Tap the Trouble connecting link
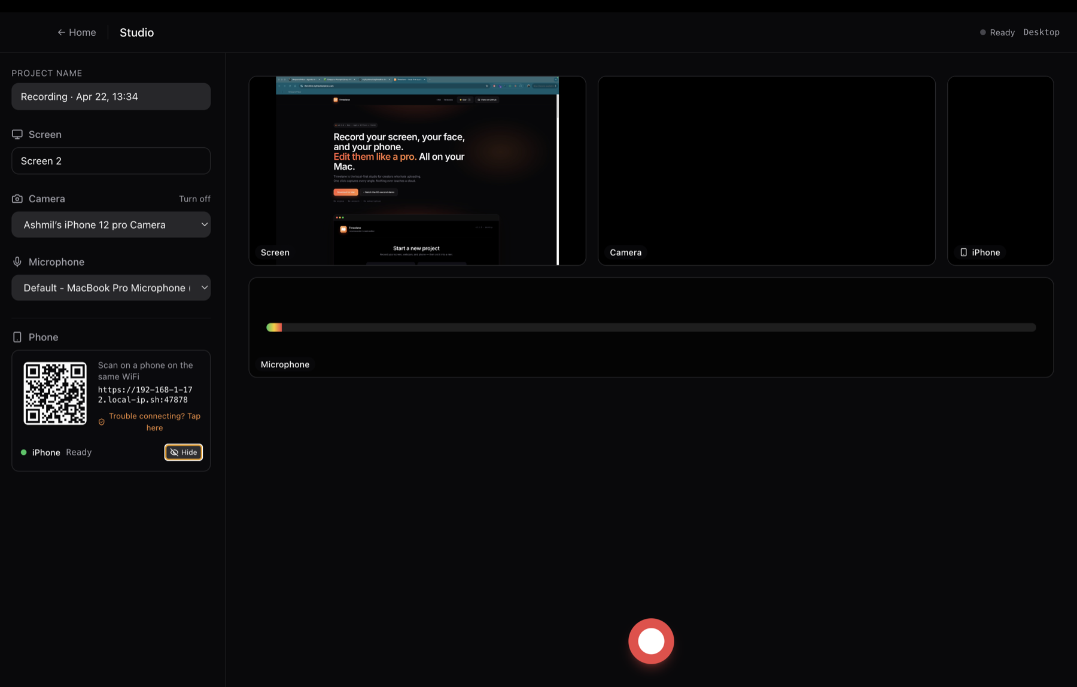This screenshot has width=1077, height=687. click(154, 421)
